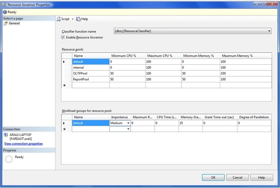Click the Help toolbar icon
The width and height of the screenshot is (280, 188).
(x=78, y=19)
